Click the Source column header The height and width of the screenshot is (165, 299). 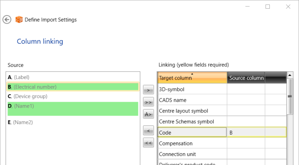(x=246, y=78)
